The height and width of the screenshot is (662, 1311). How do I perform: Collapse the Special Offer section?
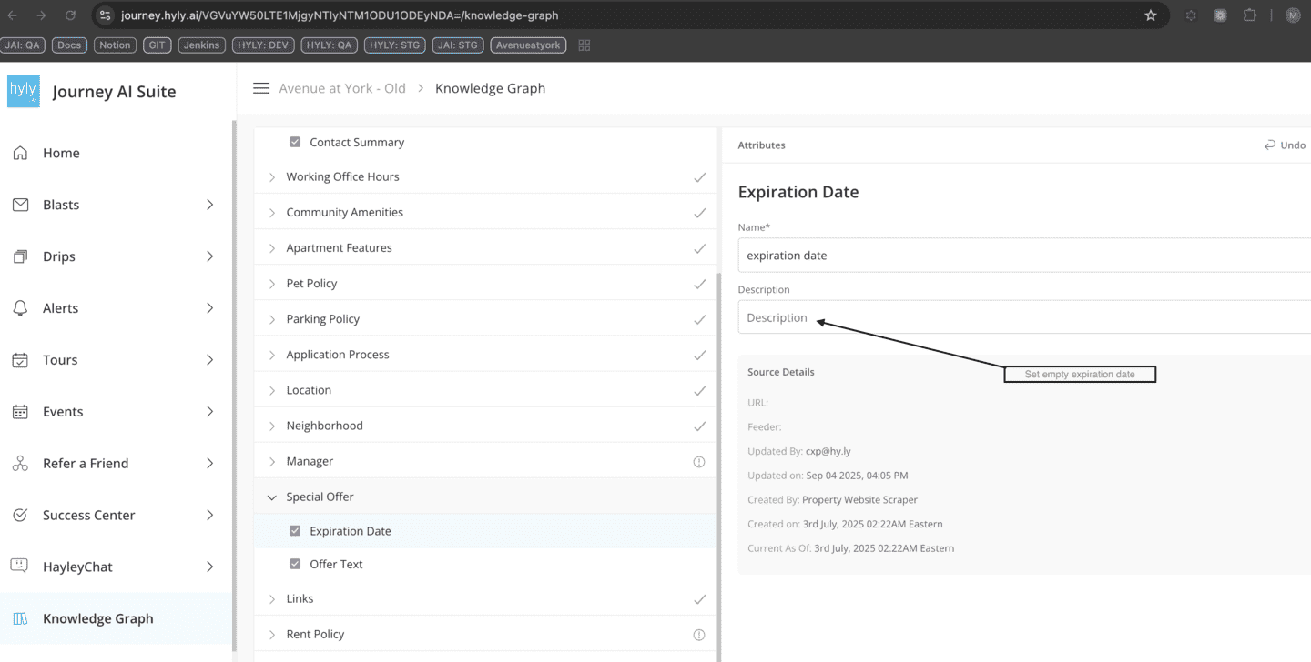(271, 497)
